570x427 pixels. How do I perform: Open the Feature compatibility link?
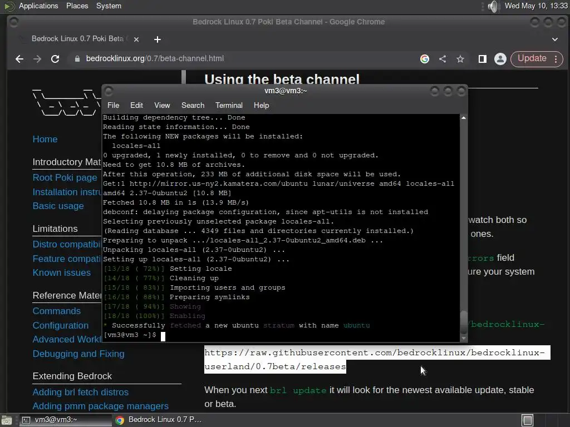click(67, 259)
